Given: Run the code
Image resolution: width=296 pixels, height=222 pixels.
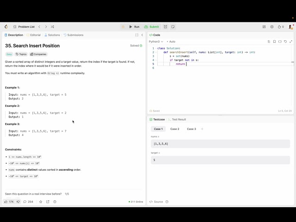Looking at the screenshot, I should tap(134, 27).
